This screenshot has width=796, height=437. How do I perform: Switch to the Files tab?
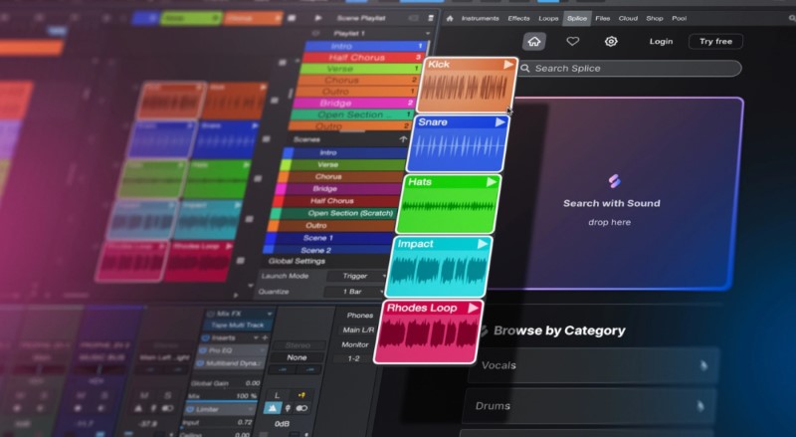click(603, 18)
